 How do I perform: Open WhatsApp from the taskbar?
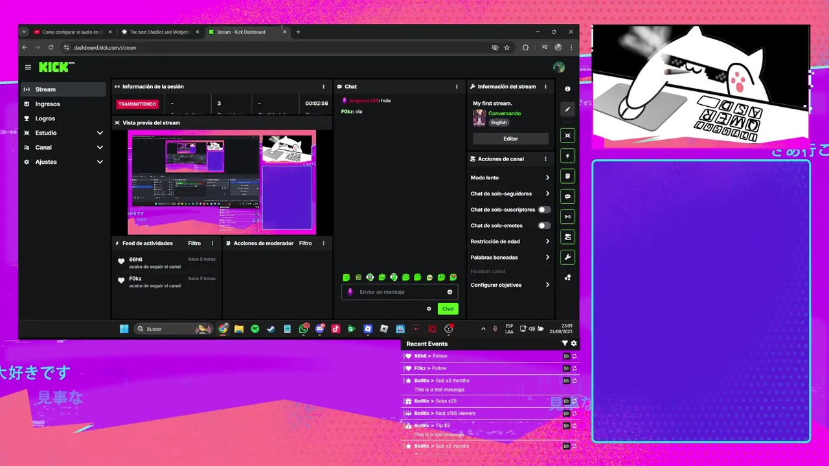coord(304,329)
